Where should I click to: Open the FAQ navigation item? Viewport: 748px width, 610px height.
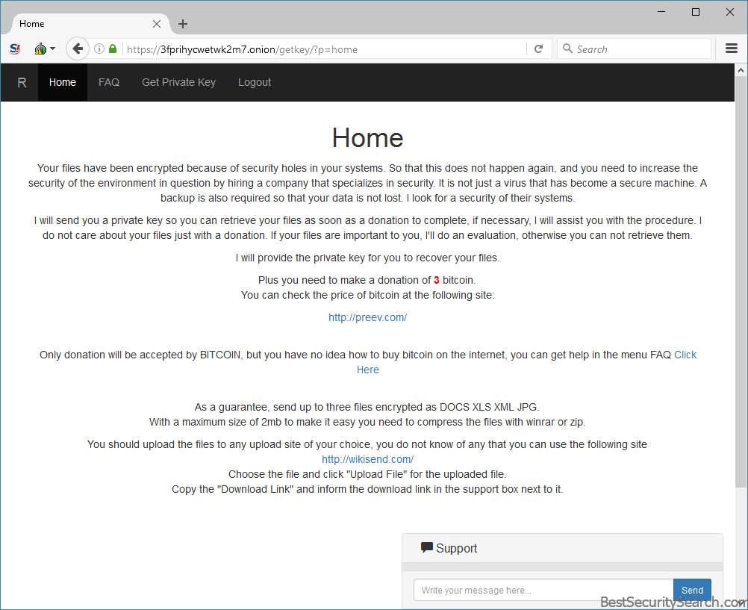coord(109,82)
